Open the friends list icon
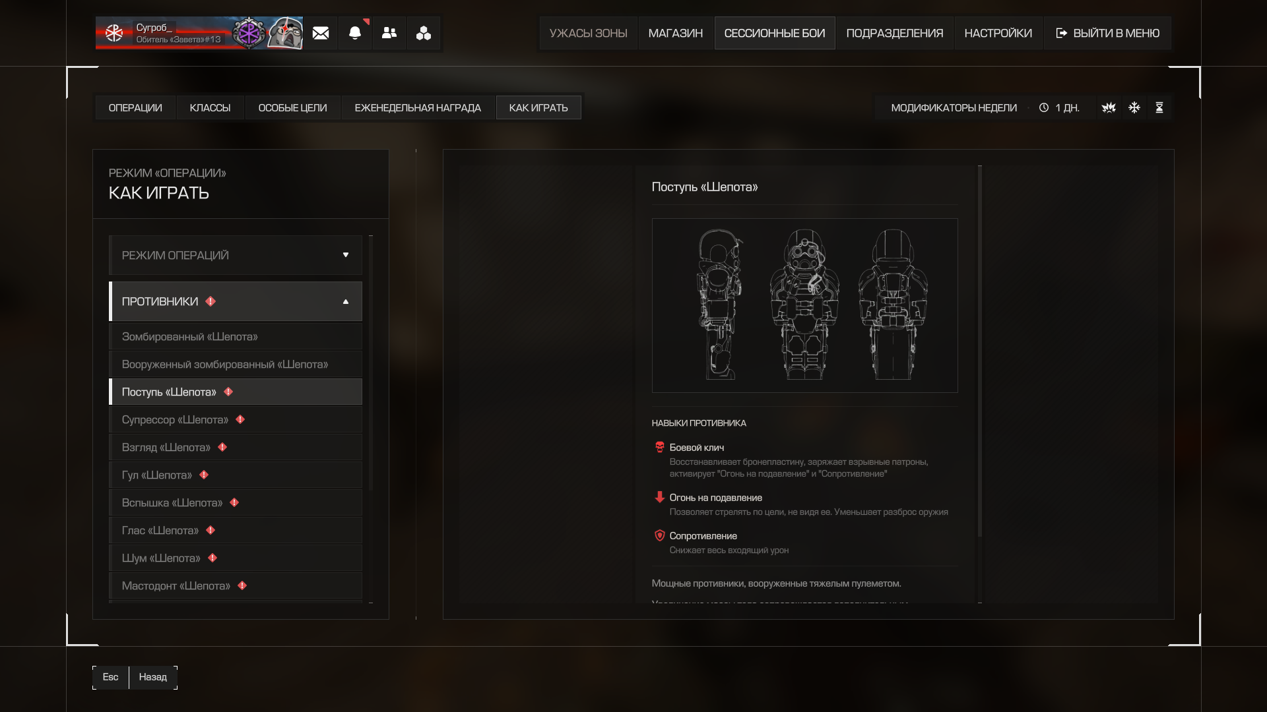The height and width of the screenshot is (712, 1267). tap(389, 33)
